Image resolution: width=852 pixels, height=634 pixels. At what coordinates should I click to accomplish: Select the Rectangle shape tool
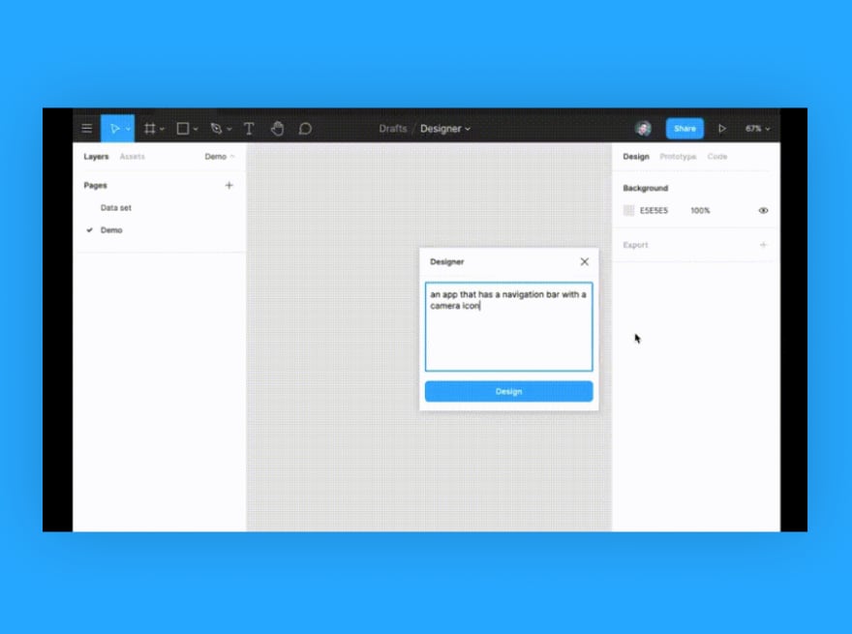(x=183, y=128)
